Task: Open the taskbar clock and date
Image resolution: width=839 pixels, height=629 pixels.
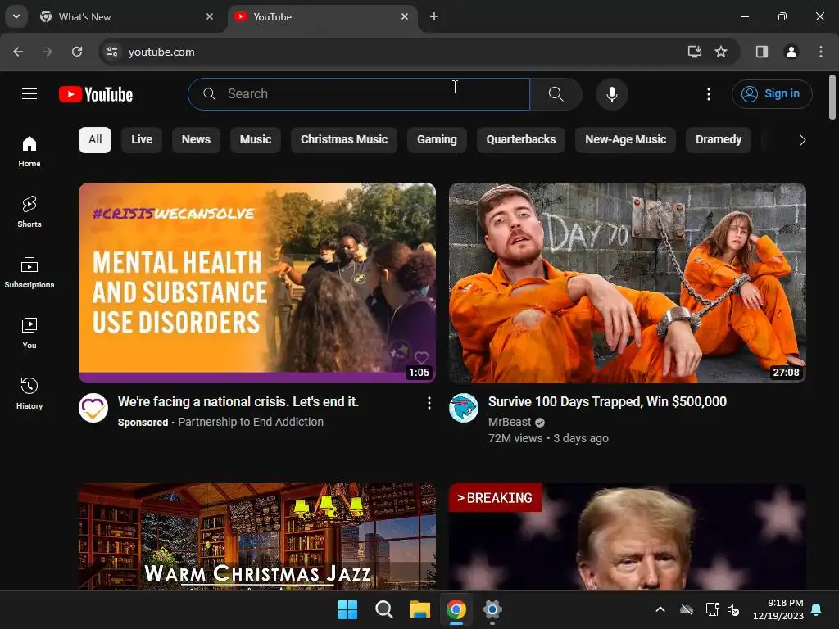Action: tap(778, 609)
